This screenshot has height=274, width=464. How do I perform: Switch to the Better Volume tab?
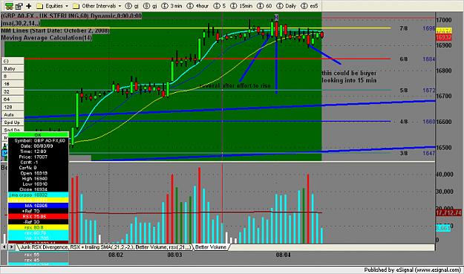tap(211, 247)
